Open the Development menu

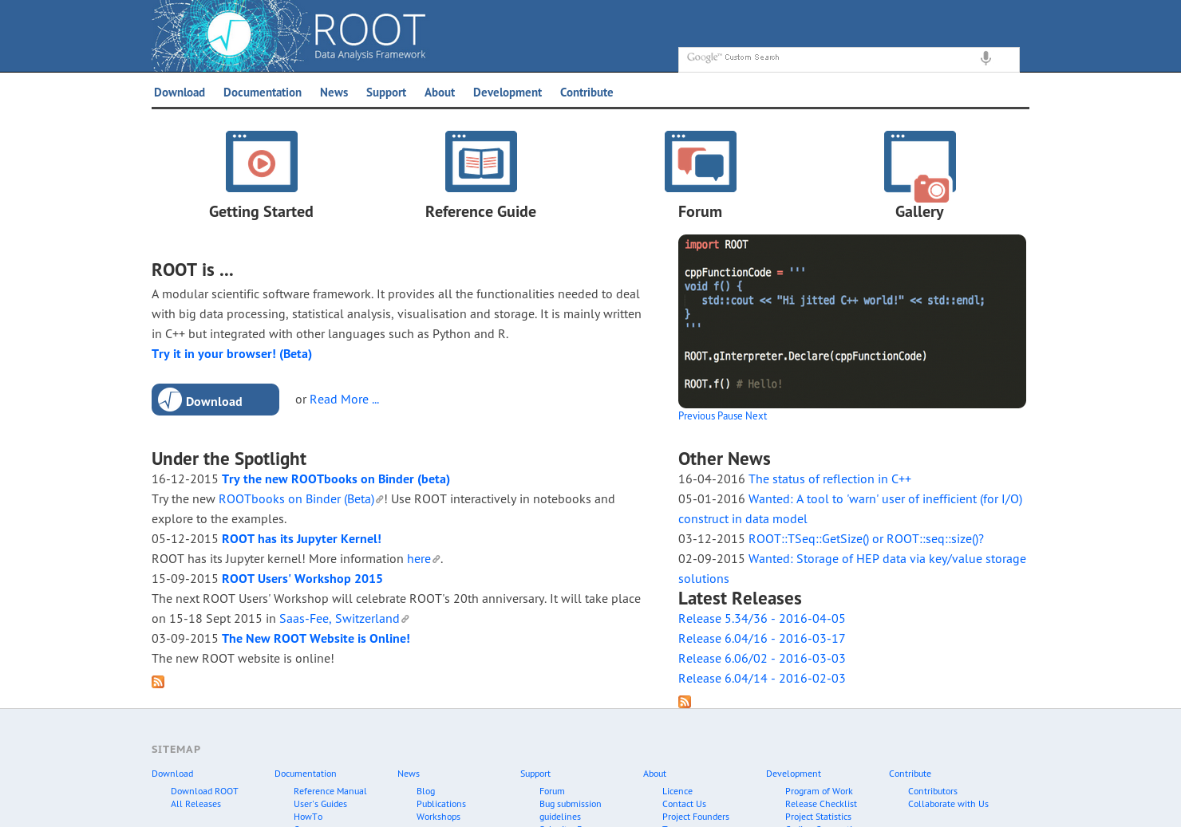coord(507,92)
